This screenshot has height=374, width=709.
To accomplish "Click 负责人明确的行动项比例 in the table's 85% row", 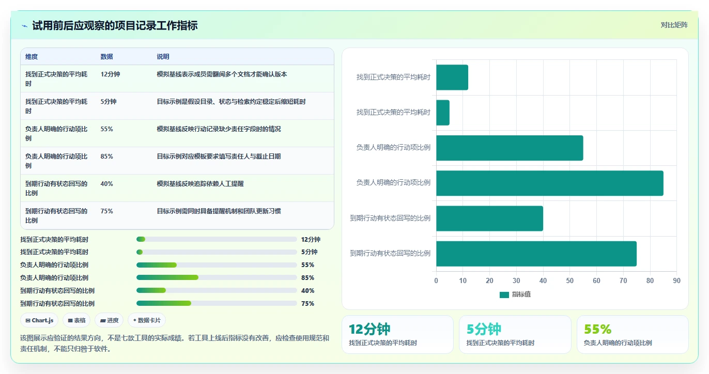I will 56,161.
